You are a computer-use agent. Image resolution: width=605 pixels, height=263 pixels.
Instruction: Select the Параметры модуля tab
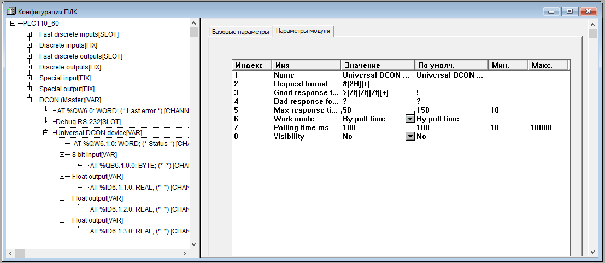[303, 31]
